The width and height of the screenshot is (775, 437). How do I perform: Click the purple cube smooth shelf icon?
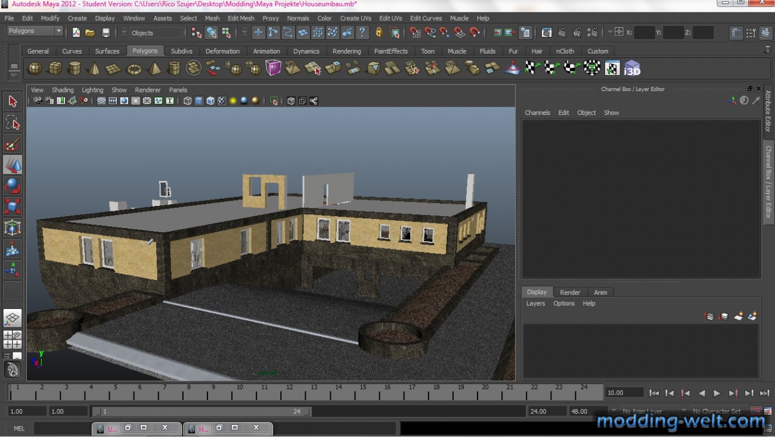point(273,68)
